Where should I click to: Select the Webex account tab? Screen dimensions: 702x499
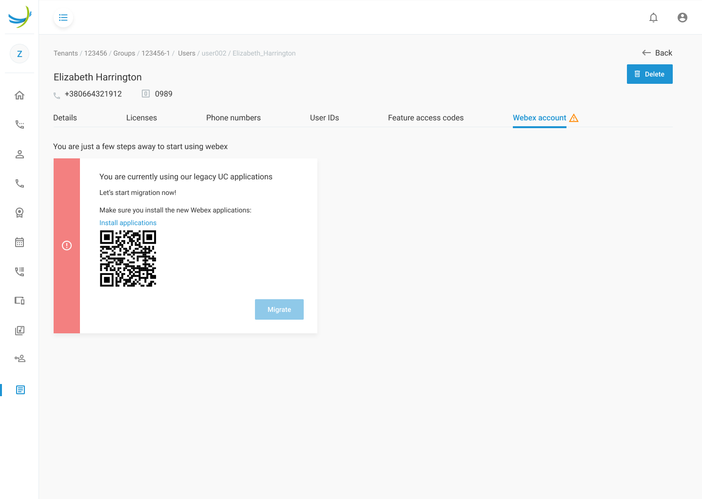click(x=540, y=118)
